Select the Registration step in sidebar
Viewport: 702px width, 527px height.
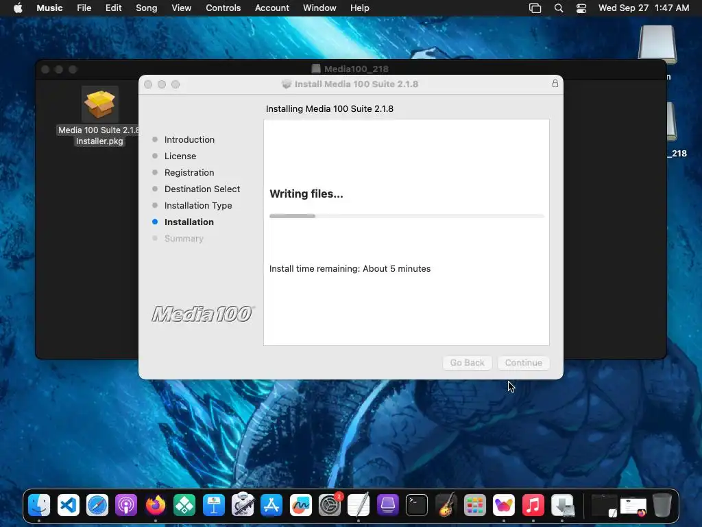click(x=189, y=172)
